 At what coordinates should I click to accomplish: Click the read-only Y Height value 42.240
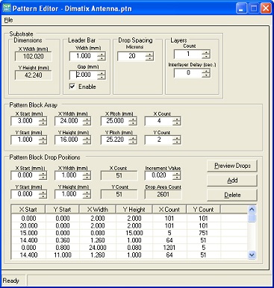34,75
